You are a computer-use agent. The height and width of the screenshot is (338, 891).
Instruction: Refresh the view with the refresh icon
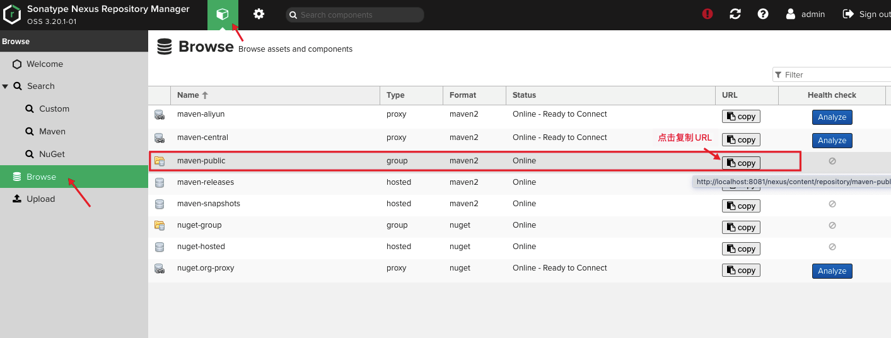pyautogui.click(x=735, y=14)
